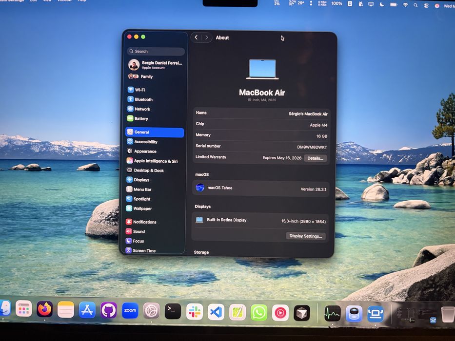Viewport: 455px width, 341px height.
Task: Click the computer name Sérgio's MacBook Air
Action: [308, 114]
